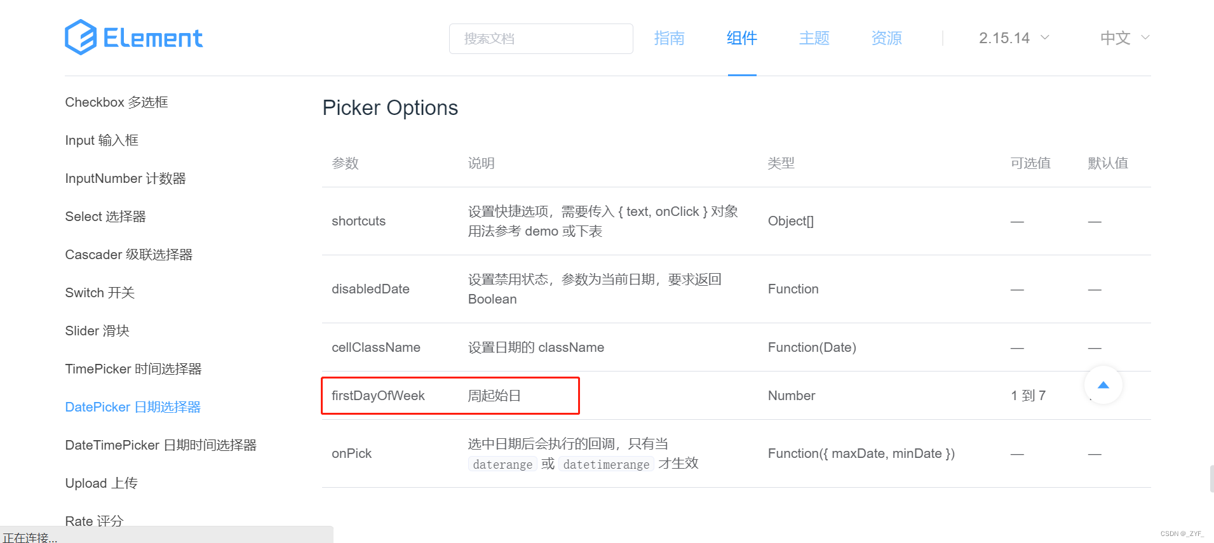
Task: Open the Slider 滑块 component page
Action: pos(97,330)
